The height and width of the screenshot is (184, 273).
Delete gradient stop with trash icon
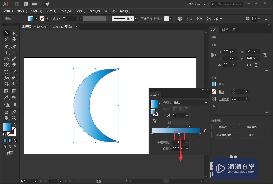tap(205, 131)
